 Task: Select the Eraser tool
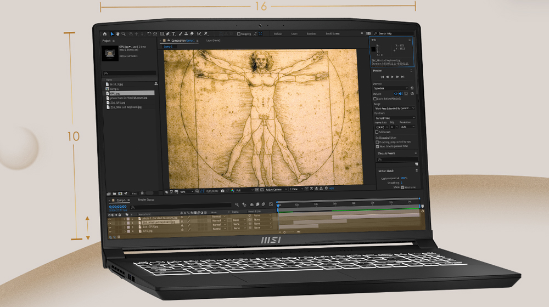point(192,34)
